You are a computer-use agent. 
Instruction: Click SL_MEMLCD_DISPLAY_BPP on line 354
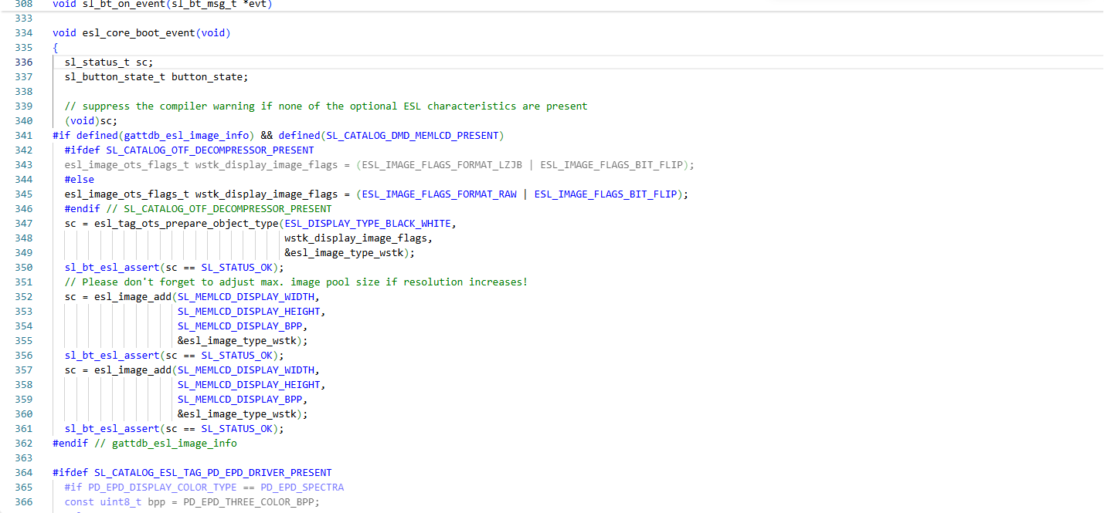point(239,326)
